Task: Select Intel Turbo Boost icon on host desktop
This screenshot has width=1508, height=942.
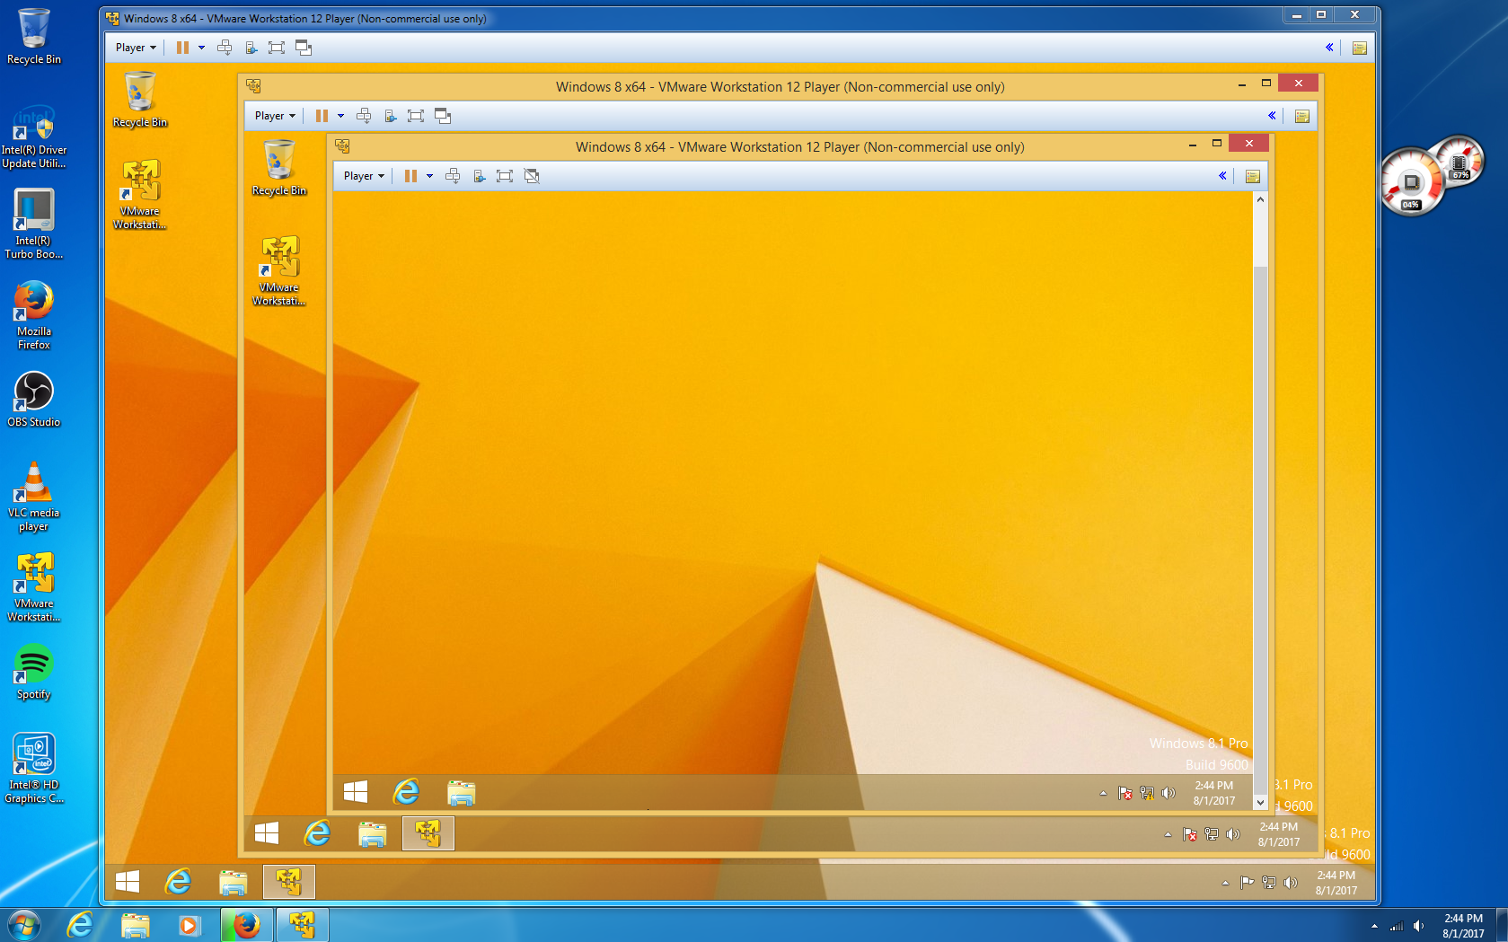Action: [x=34, y=224]
